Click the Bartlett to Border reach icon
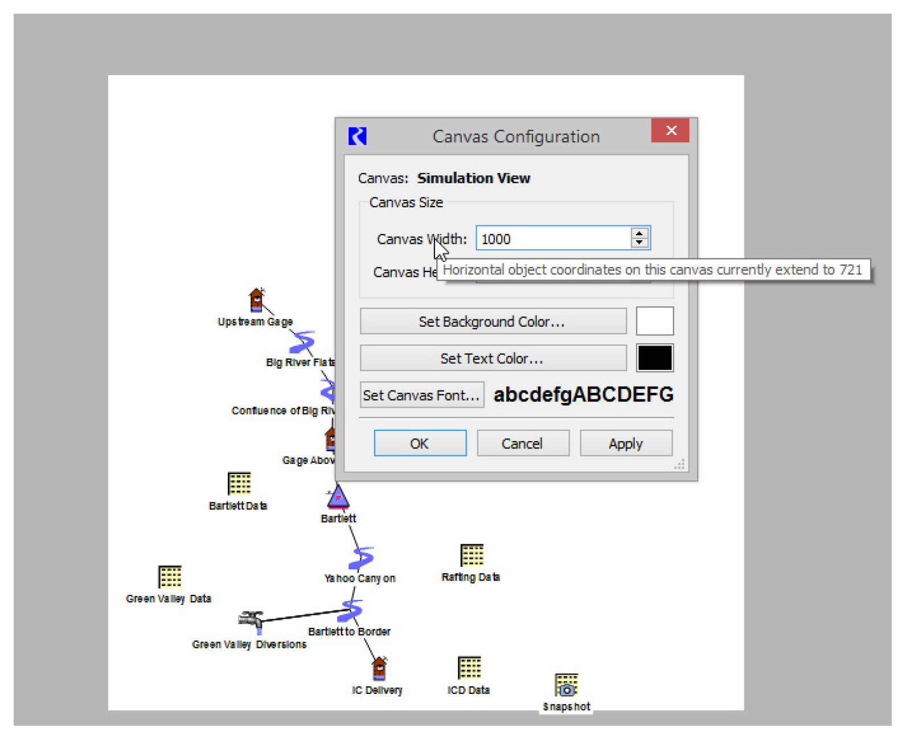 (x=351, y=611)
